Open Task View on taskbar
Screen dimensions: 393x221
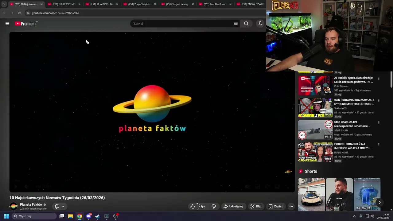(x=62, y=216)
